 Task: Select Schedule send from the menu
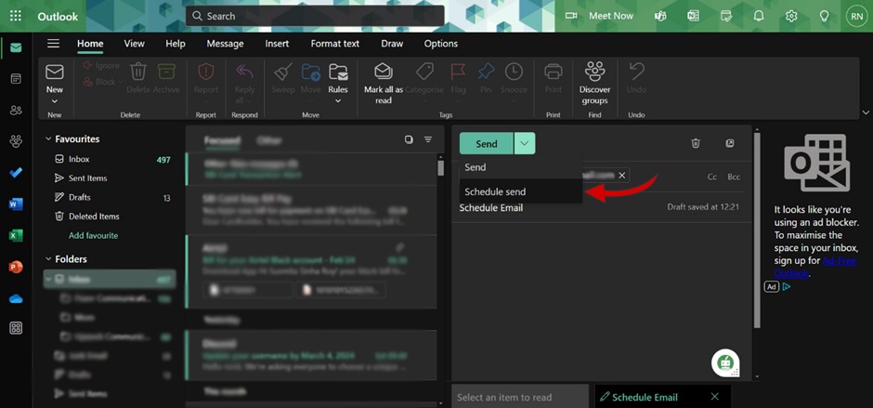click(x=520, y=191)
